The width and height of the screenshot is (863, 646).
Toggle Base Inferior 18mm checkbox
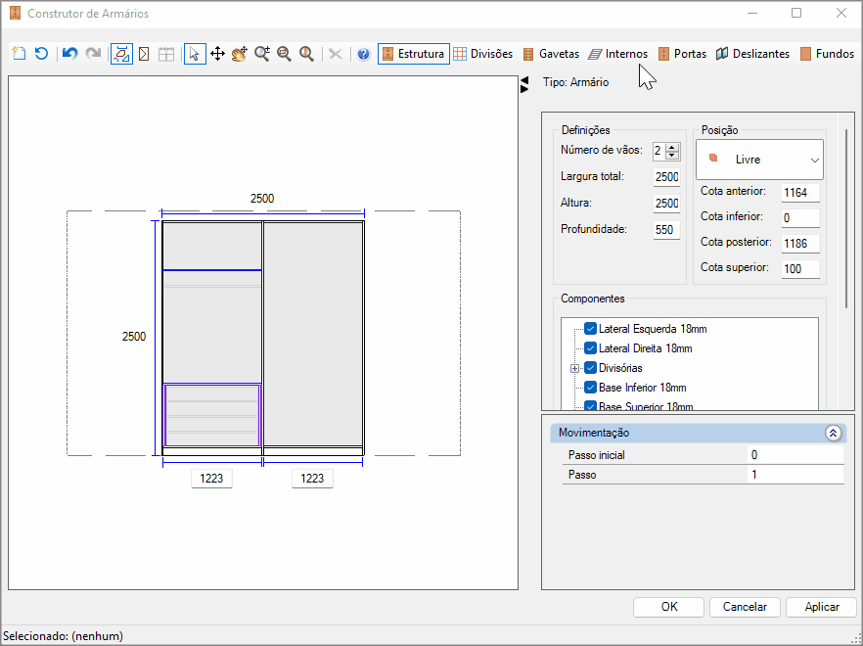(x=591, y=388)
